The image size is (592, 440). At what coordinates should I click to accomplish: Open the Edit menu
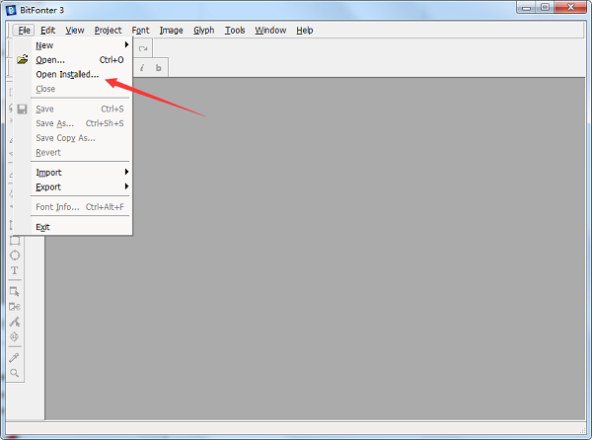click(x=48, y=31)
